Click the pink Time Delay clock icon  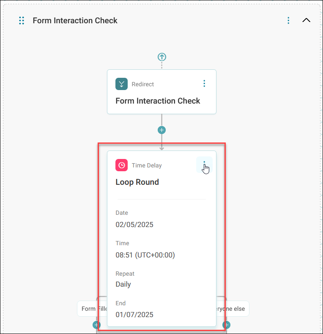coord(121,165)
